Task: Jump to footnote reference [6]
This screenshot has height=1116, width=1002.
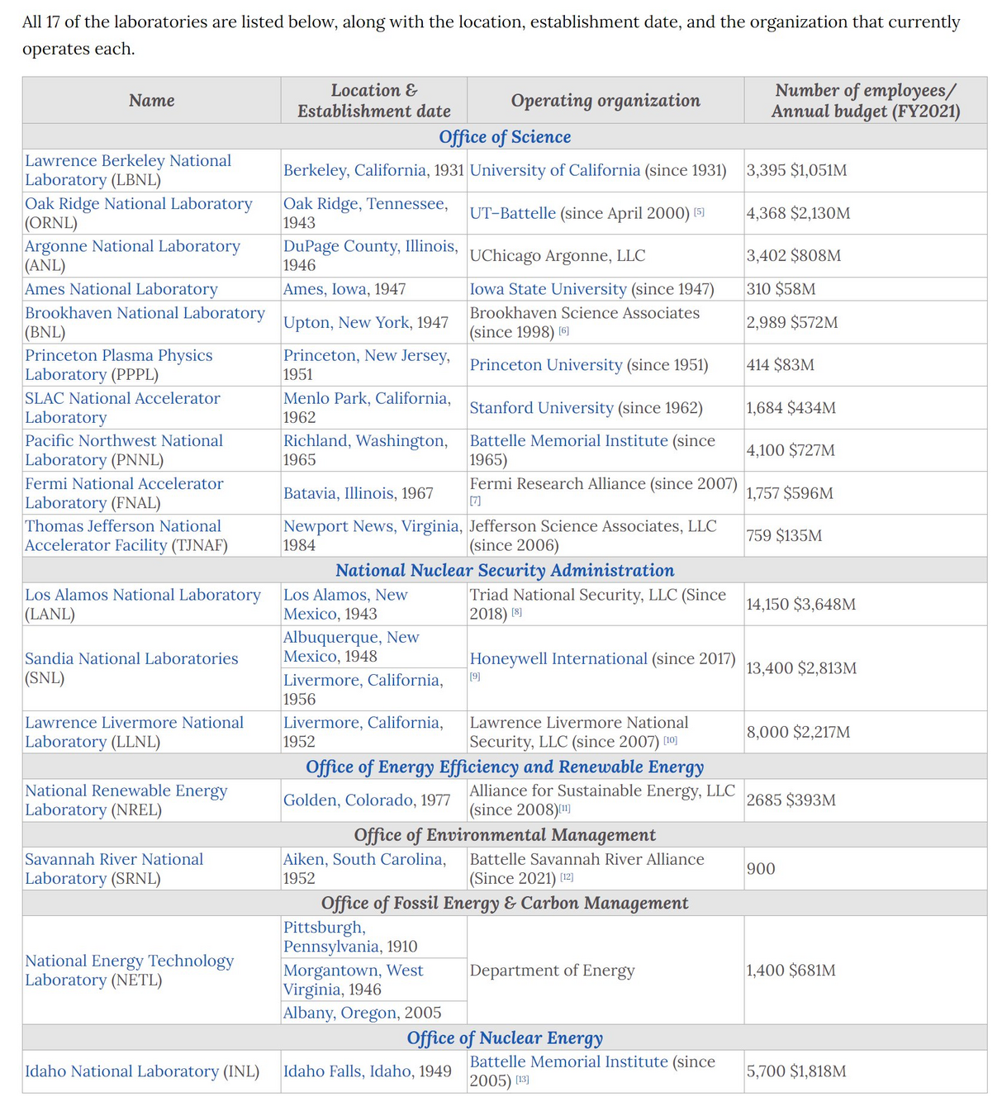Action: click(564, 330)
